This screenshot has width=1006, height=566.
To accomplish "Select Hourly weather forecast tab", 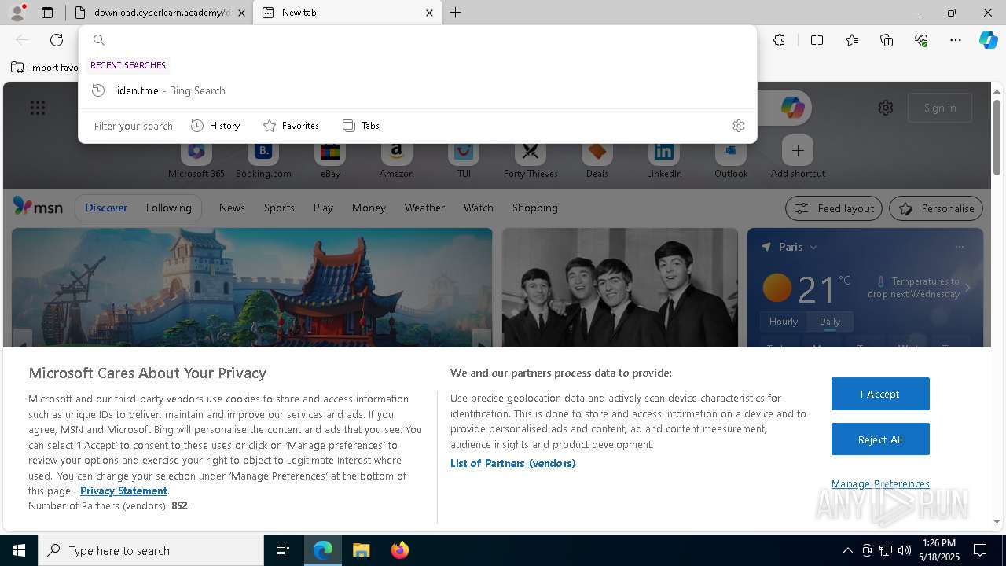I will [784, 322].
